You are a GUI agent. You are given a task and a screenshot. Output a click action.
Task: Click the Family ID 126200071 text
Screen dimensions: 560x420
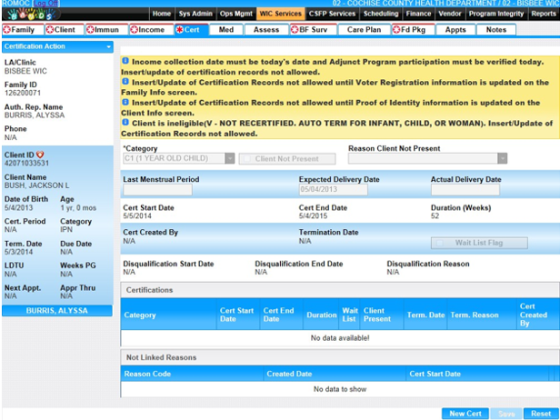[23, 93]
